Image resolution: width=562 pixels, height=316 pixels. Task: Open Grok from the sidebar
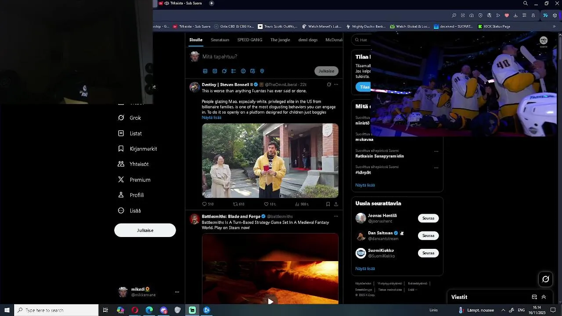(130, 118)
